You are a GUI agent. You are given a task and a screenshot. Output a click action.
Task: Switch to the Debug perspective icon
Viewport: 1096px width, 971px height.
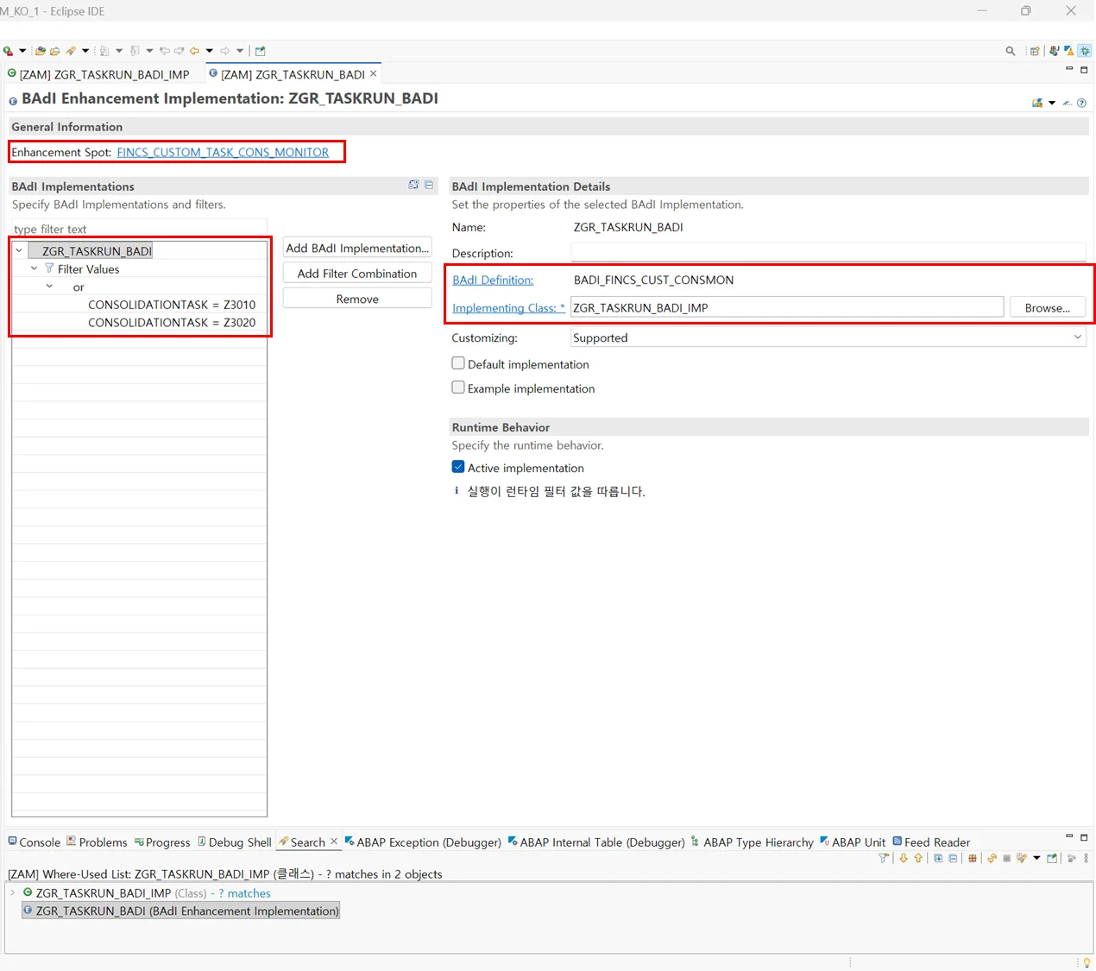point(1085,51)
